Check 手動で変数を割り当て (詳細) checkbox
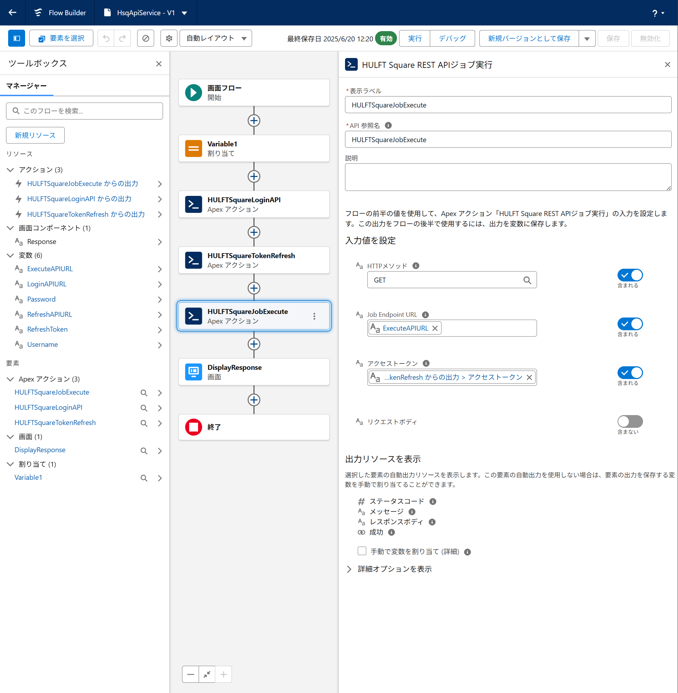This screenshot has height=693, width=678. tap(362, 551)
